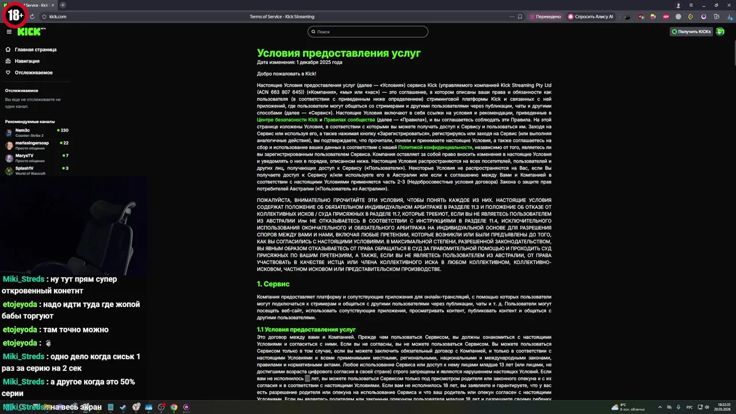Follow the Правилах сообщества link
736x414 pixels.
(x=349, y=120)
